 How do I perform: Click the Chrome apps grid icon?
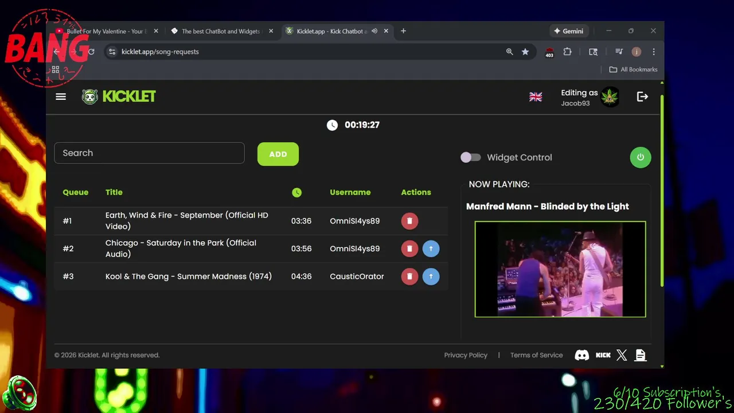[x=56, y=69]
